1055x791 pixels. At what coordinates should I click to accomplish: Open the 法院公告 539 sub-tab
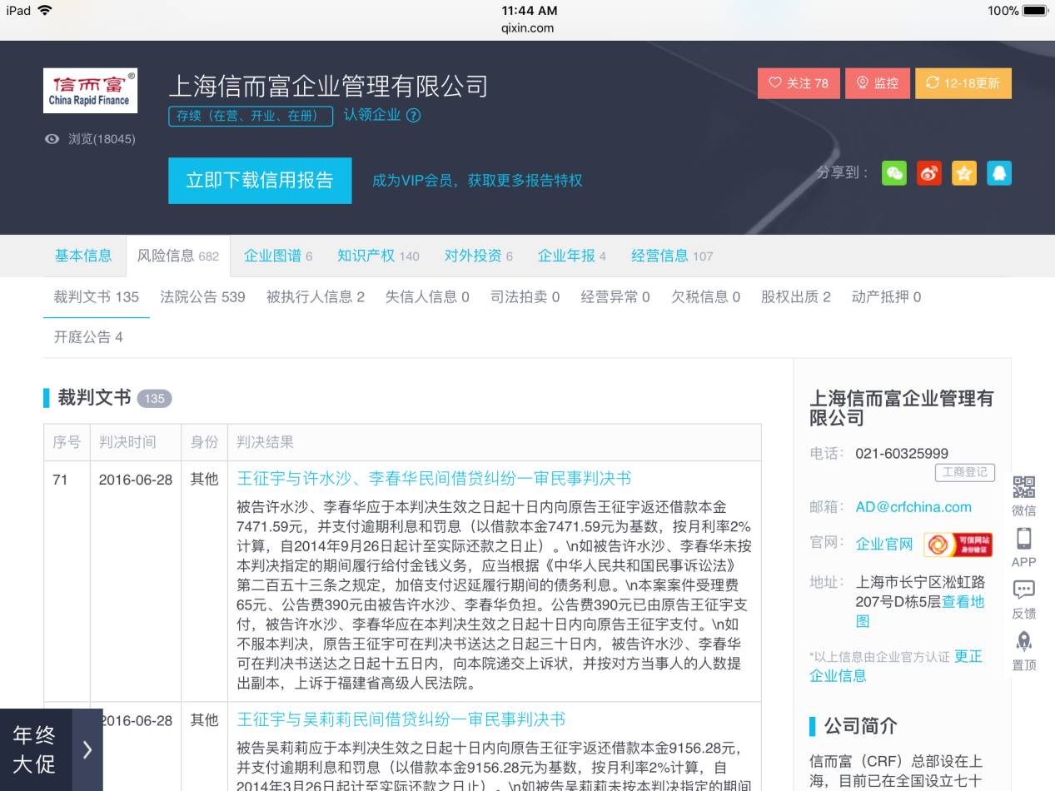(202, 296)
